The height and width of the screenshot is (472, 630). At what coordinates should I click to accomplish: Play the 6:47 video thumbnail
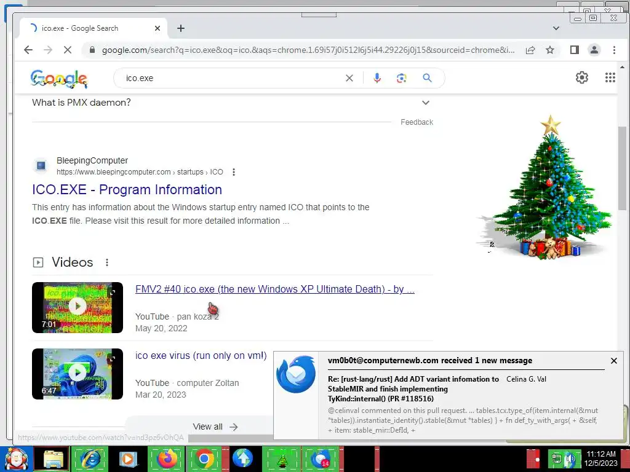point(78,374)
